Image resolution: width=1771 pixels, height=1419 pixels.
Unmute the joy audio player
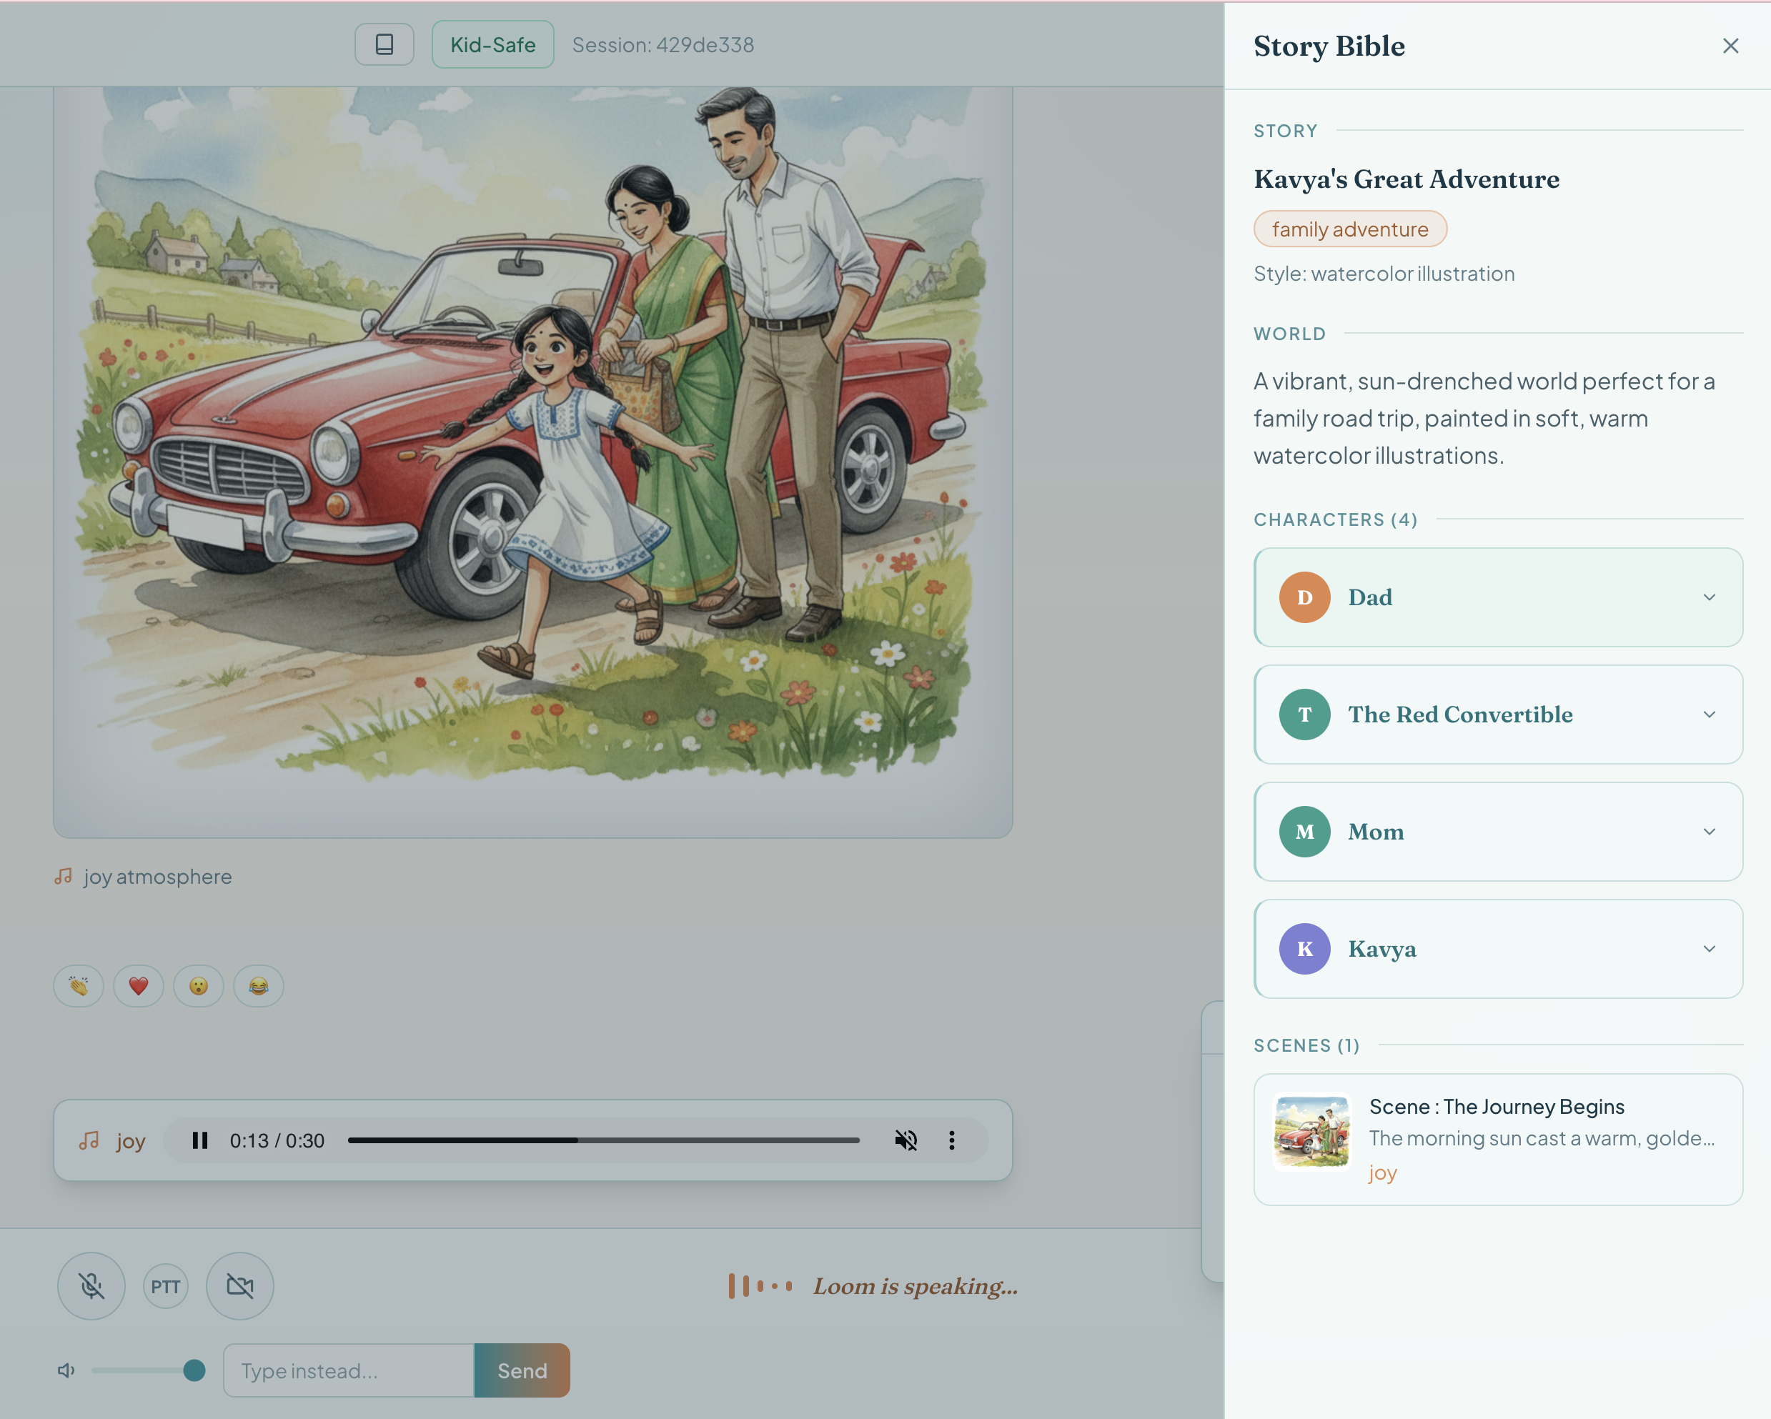click(906, 1140)
